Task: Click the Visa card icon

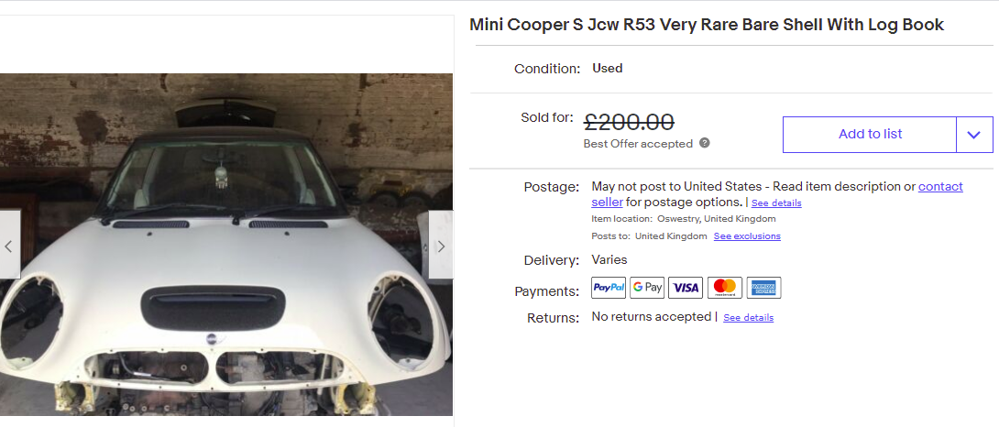Action: pos(686,288)
